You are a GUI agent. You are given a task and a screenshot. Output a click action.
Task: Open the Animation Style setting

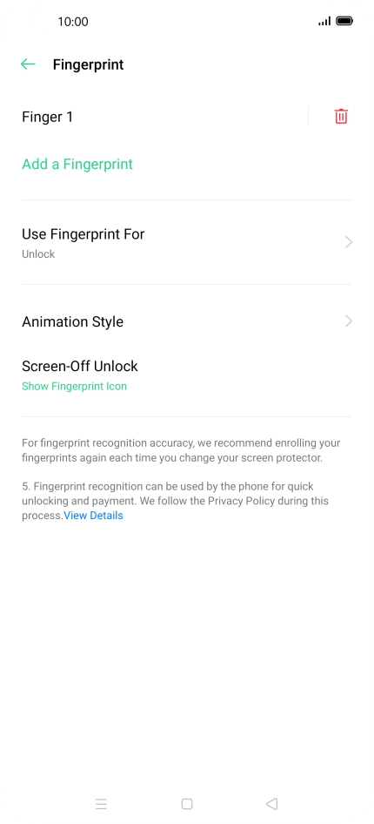coord(187,321)
